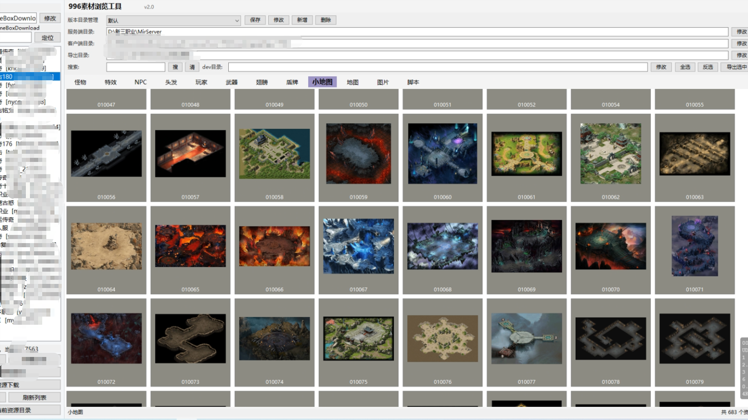Image resolution: width=748 pixels, height=420 pixels.
Task: Open the 地图 tab
Action: tap(353, 82)
